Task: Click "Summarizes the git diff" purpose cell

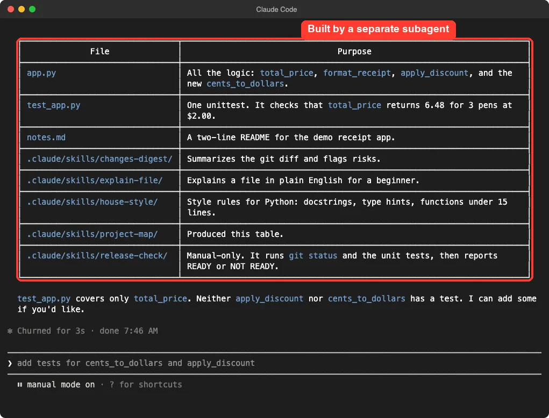Action: click(354, 159)
